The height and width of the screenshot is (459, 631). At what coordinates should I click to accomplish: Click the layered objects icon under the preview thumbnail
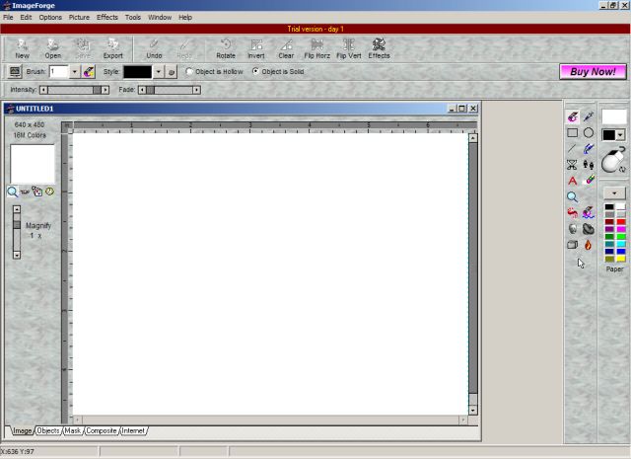(37, 191)
